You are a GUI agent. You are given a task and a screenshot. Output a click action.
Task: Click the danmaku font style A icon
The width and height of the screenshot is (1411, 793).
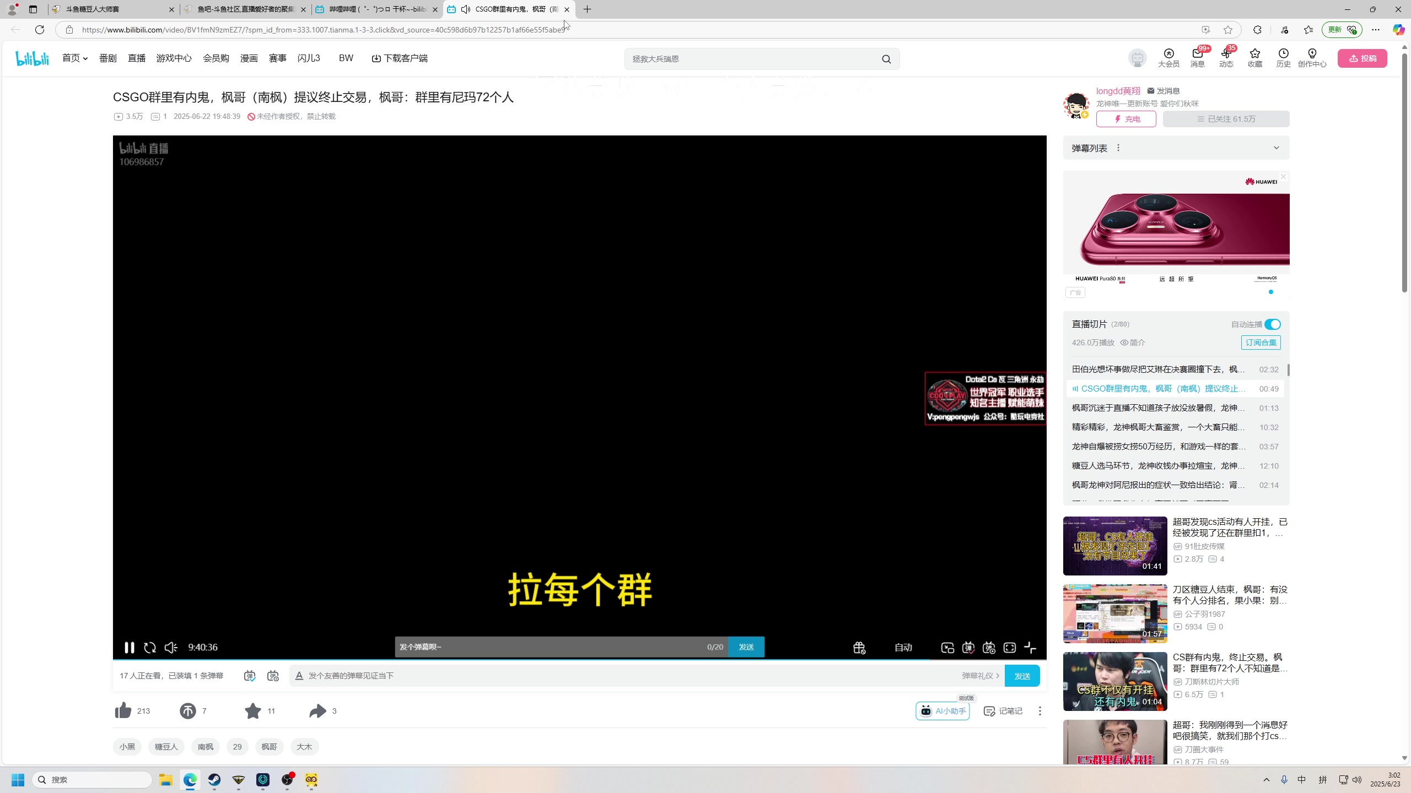(x=299, y=676)
